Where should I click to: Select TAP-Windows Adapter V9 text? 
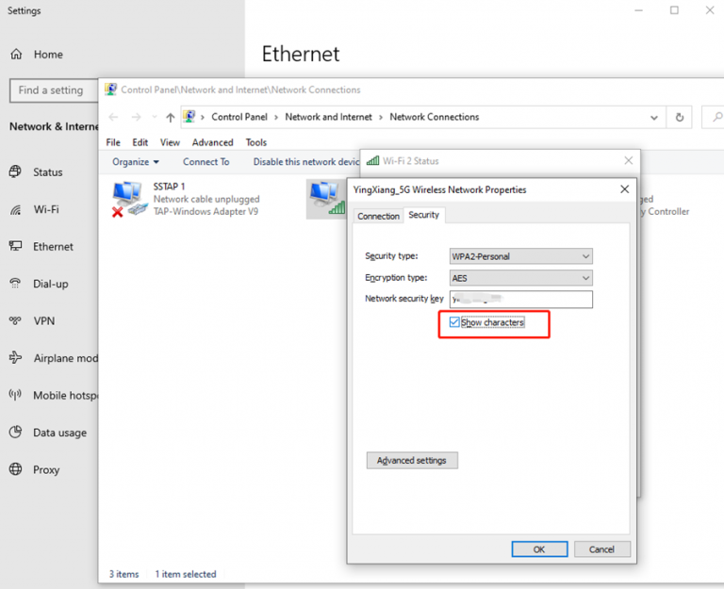[206, 211]
